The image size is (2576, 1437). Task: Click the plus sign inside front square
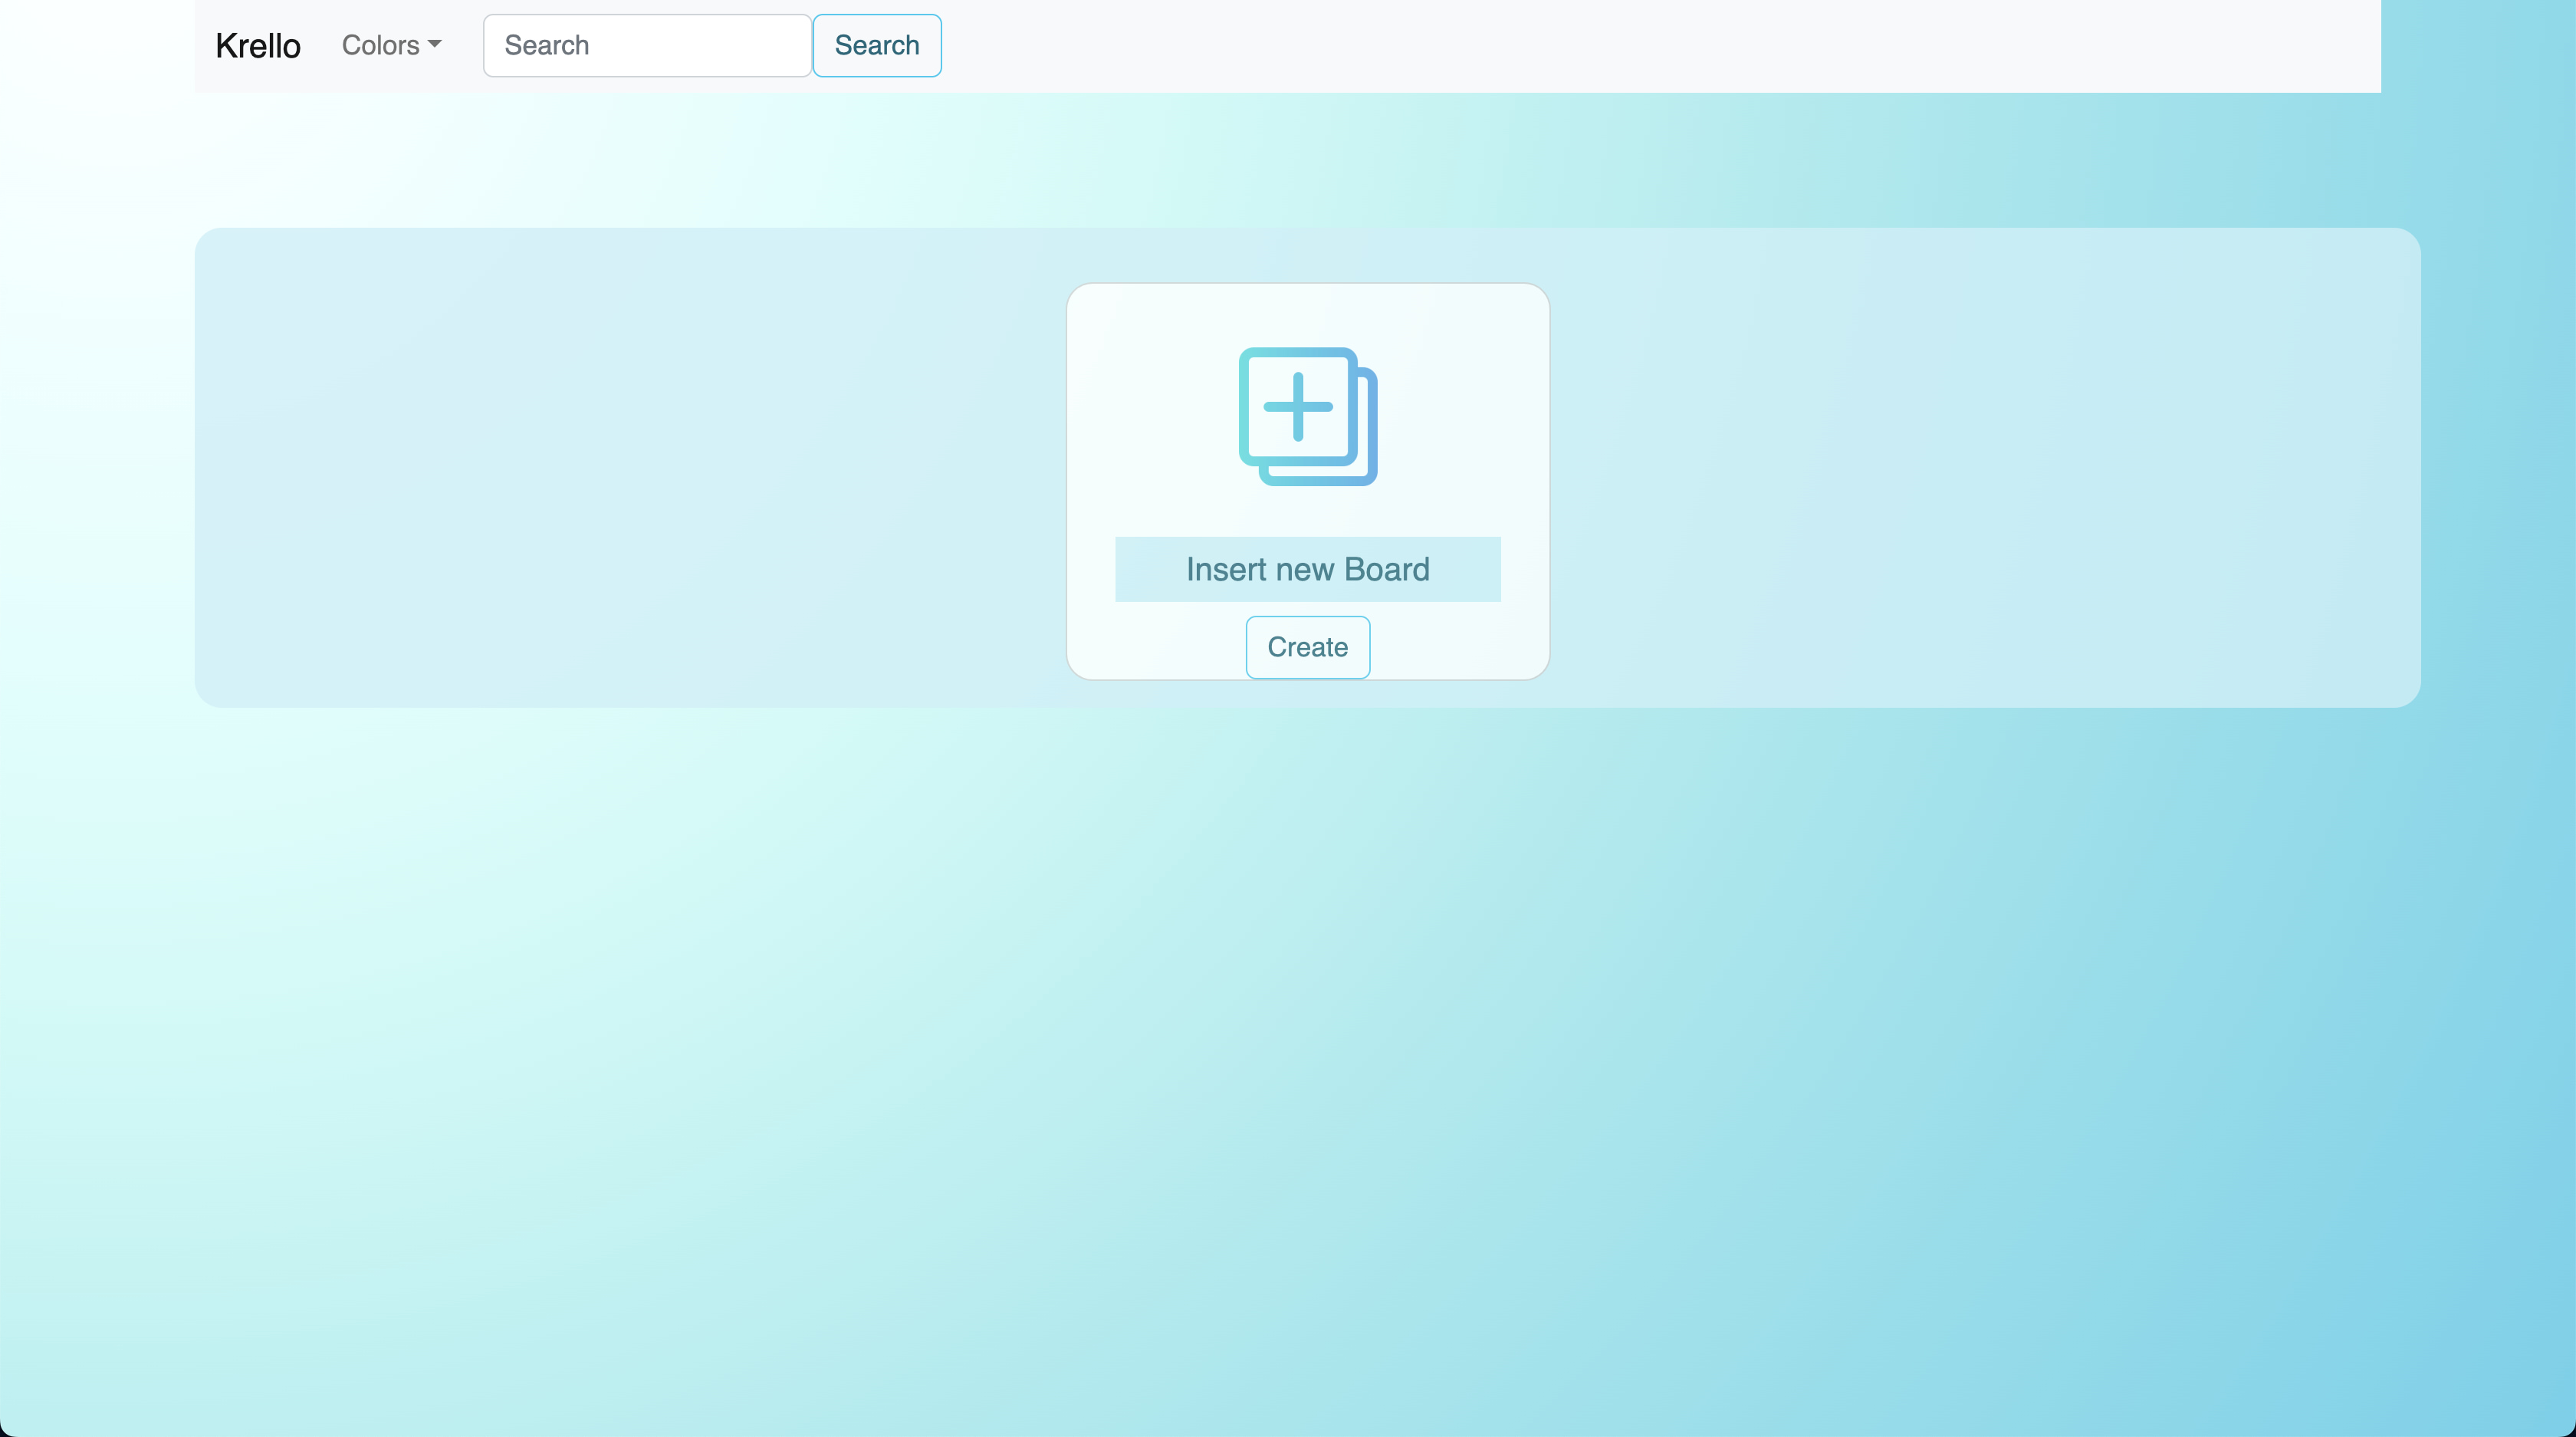[x=1297, y=406]
